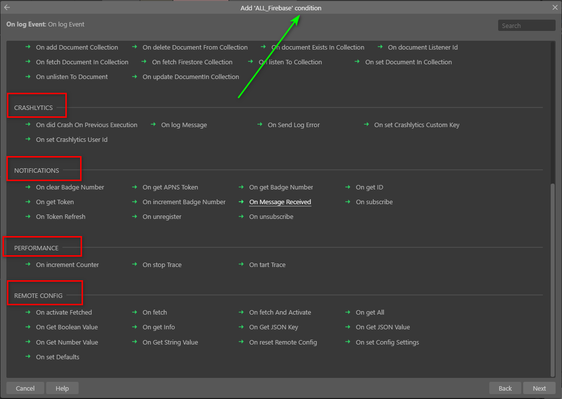Viewport: 562px width, 399px height.
Task: Choose On reset Remote Config
Action: pyautogui.click(x=283, y=343)
